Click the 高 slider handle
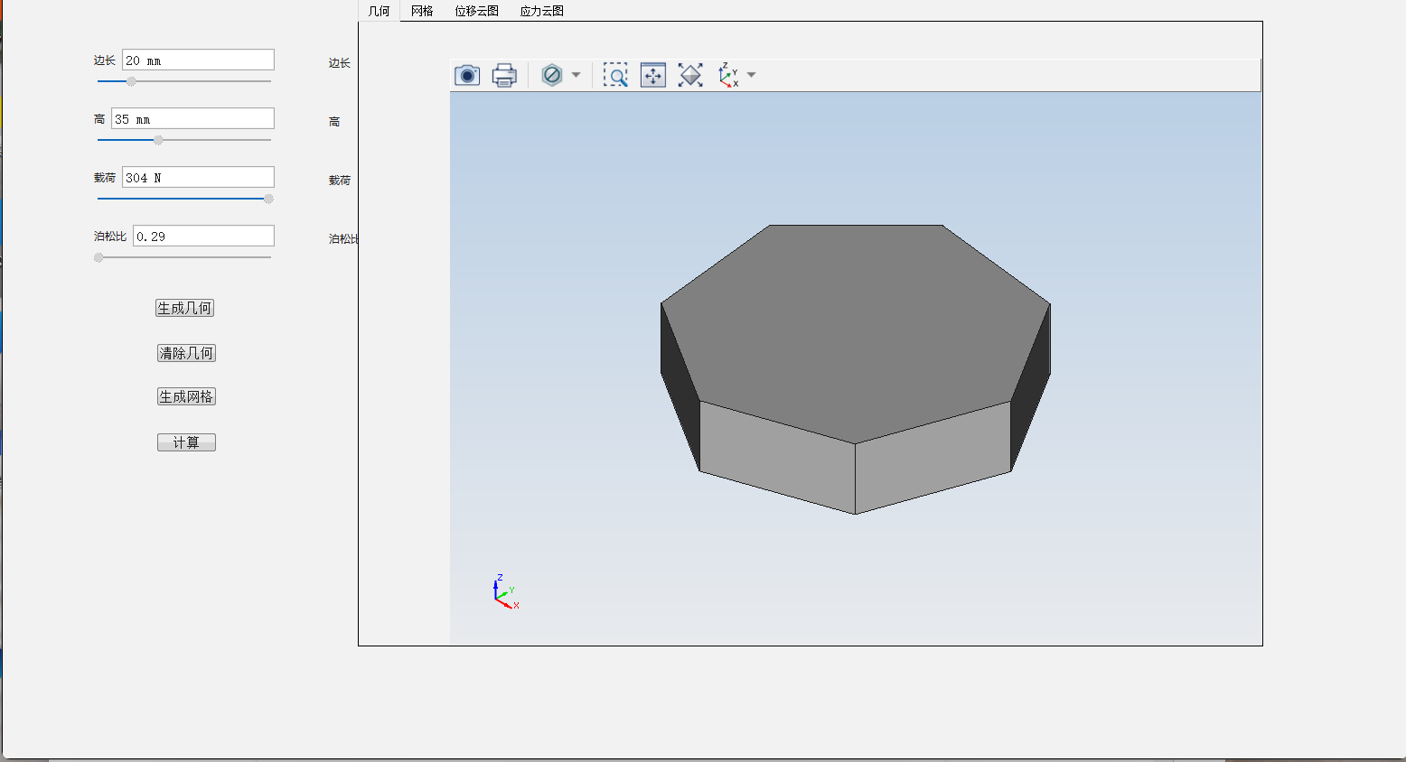 pos(158,140)
